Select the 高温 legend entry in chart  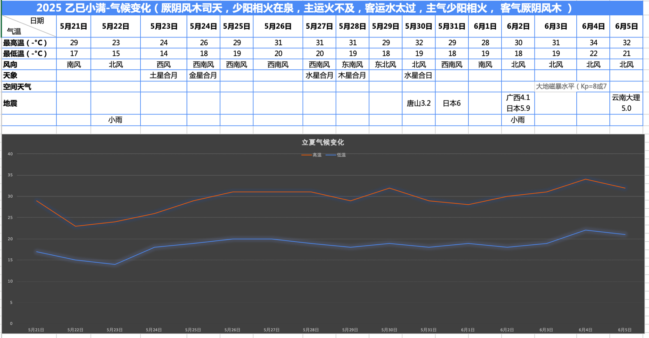click(312, 155)
